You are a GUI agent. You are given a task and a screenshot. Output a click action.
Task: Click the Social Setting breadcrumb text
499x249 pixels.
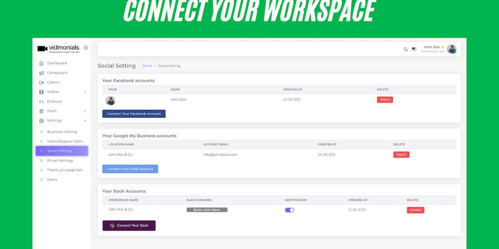(169, 66)
